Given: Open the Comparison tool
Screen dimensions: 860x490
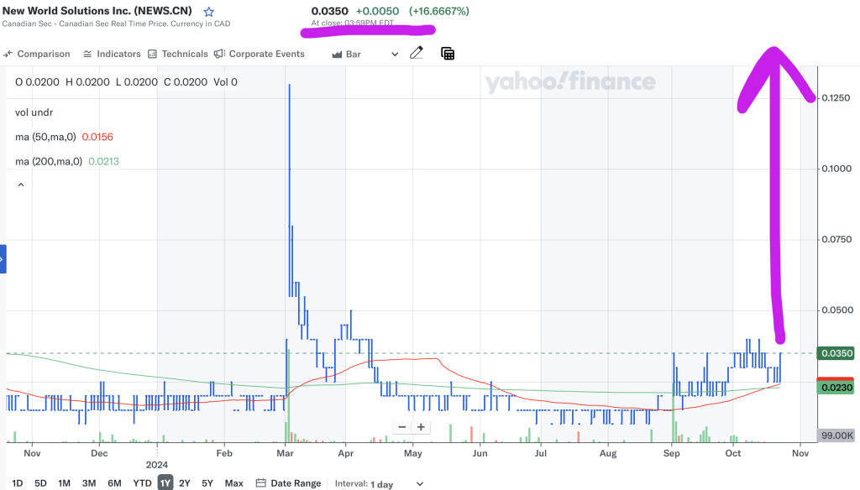Looking at the screenshot, I should (x=37, y=54).
